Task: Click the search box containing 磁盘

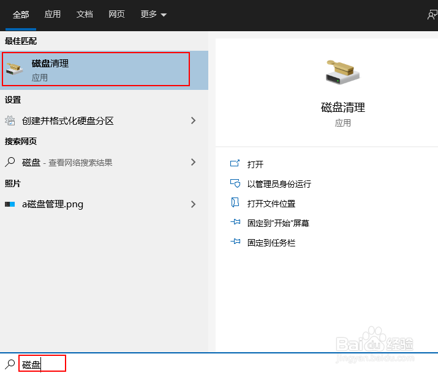Action: (x=42, y=363)
